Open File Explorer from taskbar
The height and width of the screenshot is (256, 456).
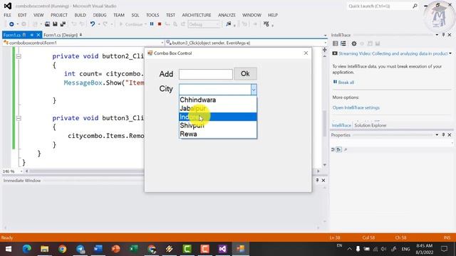(44, 249)
